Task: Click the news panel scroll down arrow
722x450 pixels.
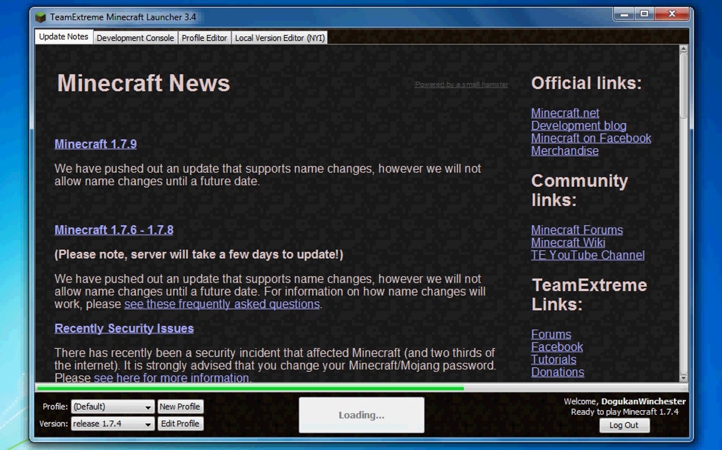Action: tap(683, 378)
